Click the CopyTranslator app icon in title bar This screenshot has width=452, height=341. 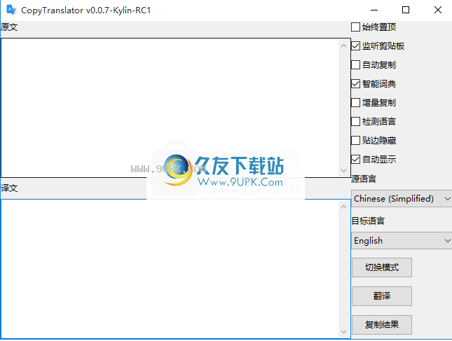[x=11, y=10]
